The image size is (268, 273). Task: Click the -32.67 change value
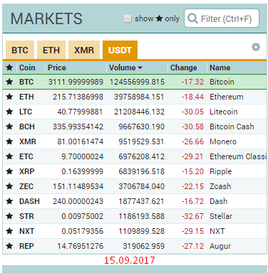coord(192,216)
